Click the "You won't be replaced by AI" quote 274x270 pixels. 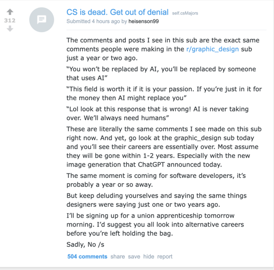click(161, 73)
